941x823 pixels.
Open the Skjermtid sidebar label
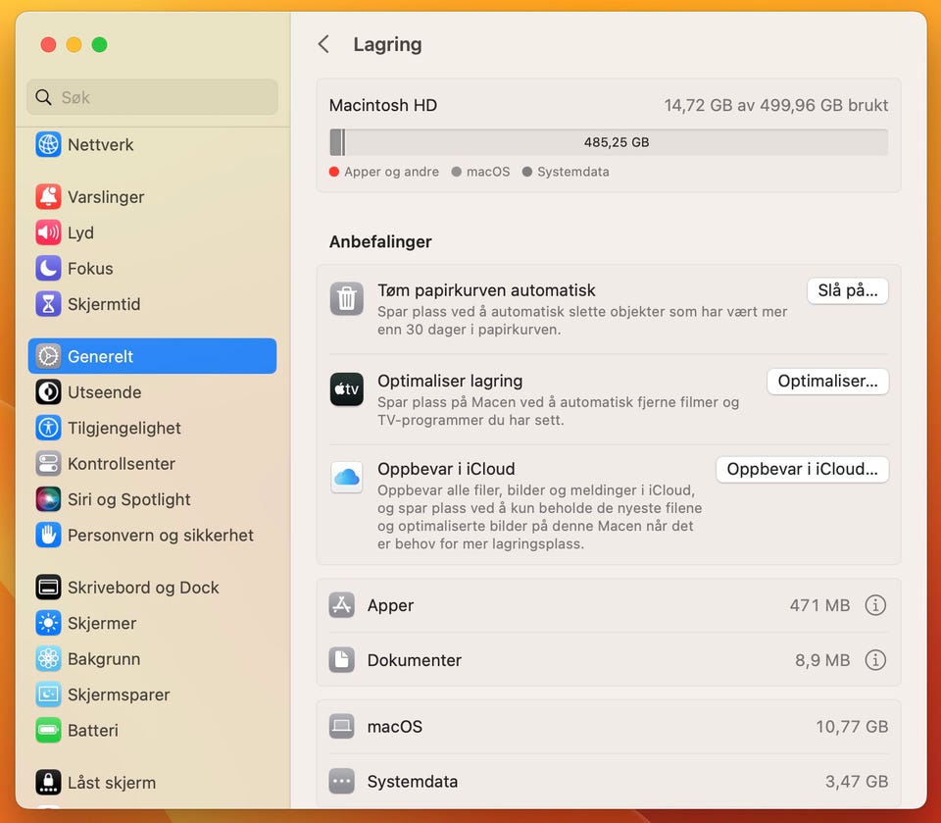pos(104,304)
